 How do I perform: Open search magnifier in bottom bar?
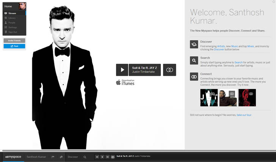(85, 157)
